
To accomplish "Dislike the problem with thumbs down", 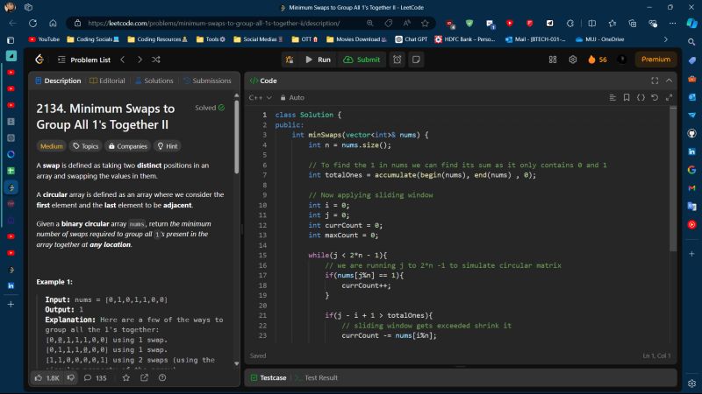I will [71, 378].
